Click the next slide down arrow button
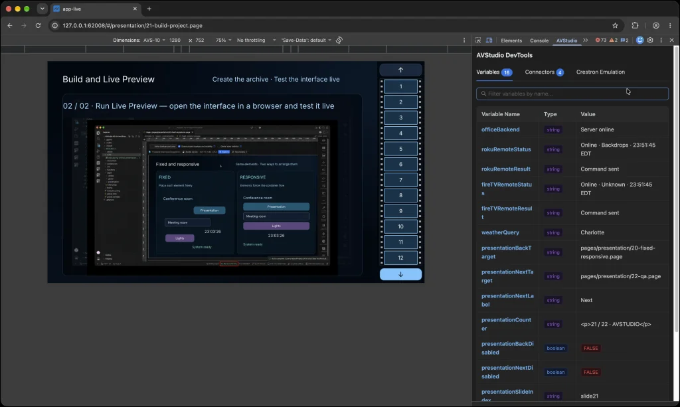680x407 pixels. 400,274
